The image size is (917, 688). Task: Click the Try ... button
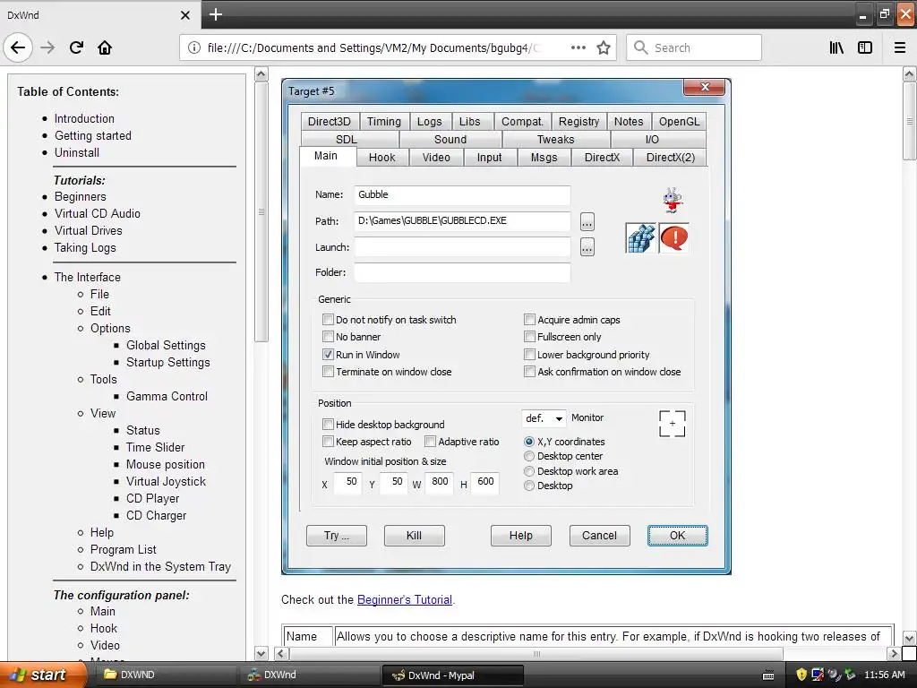[337, 536]
